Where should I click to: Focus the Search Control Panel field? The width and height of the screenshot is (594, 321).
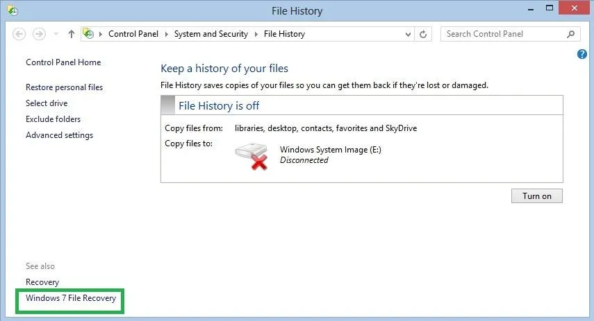(504, 34)
